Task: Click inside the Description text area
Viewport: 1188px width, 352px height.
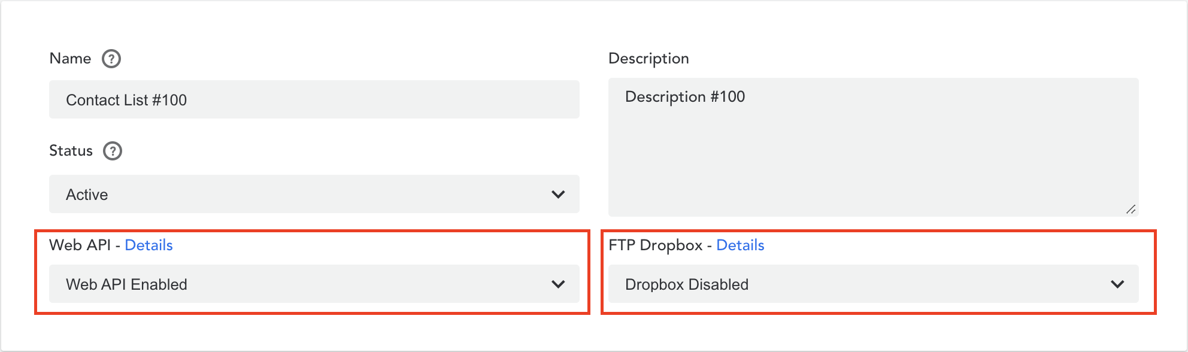Action: click(874, 147)
